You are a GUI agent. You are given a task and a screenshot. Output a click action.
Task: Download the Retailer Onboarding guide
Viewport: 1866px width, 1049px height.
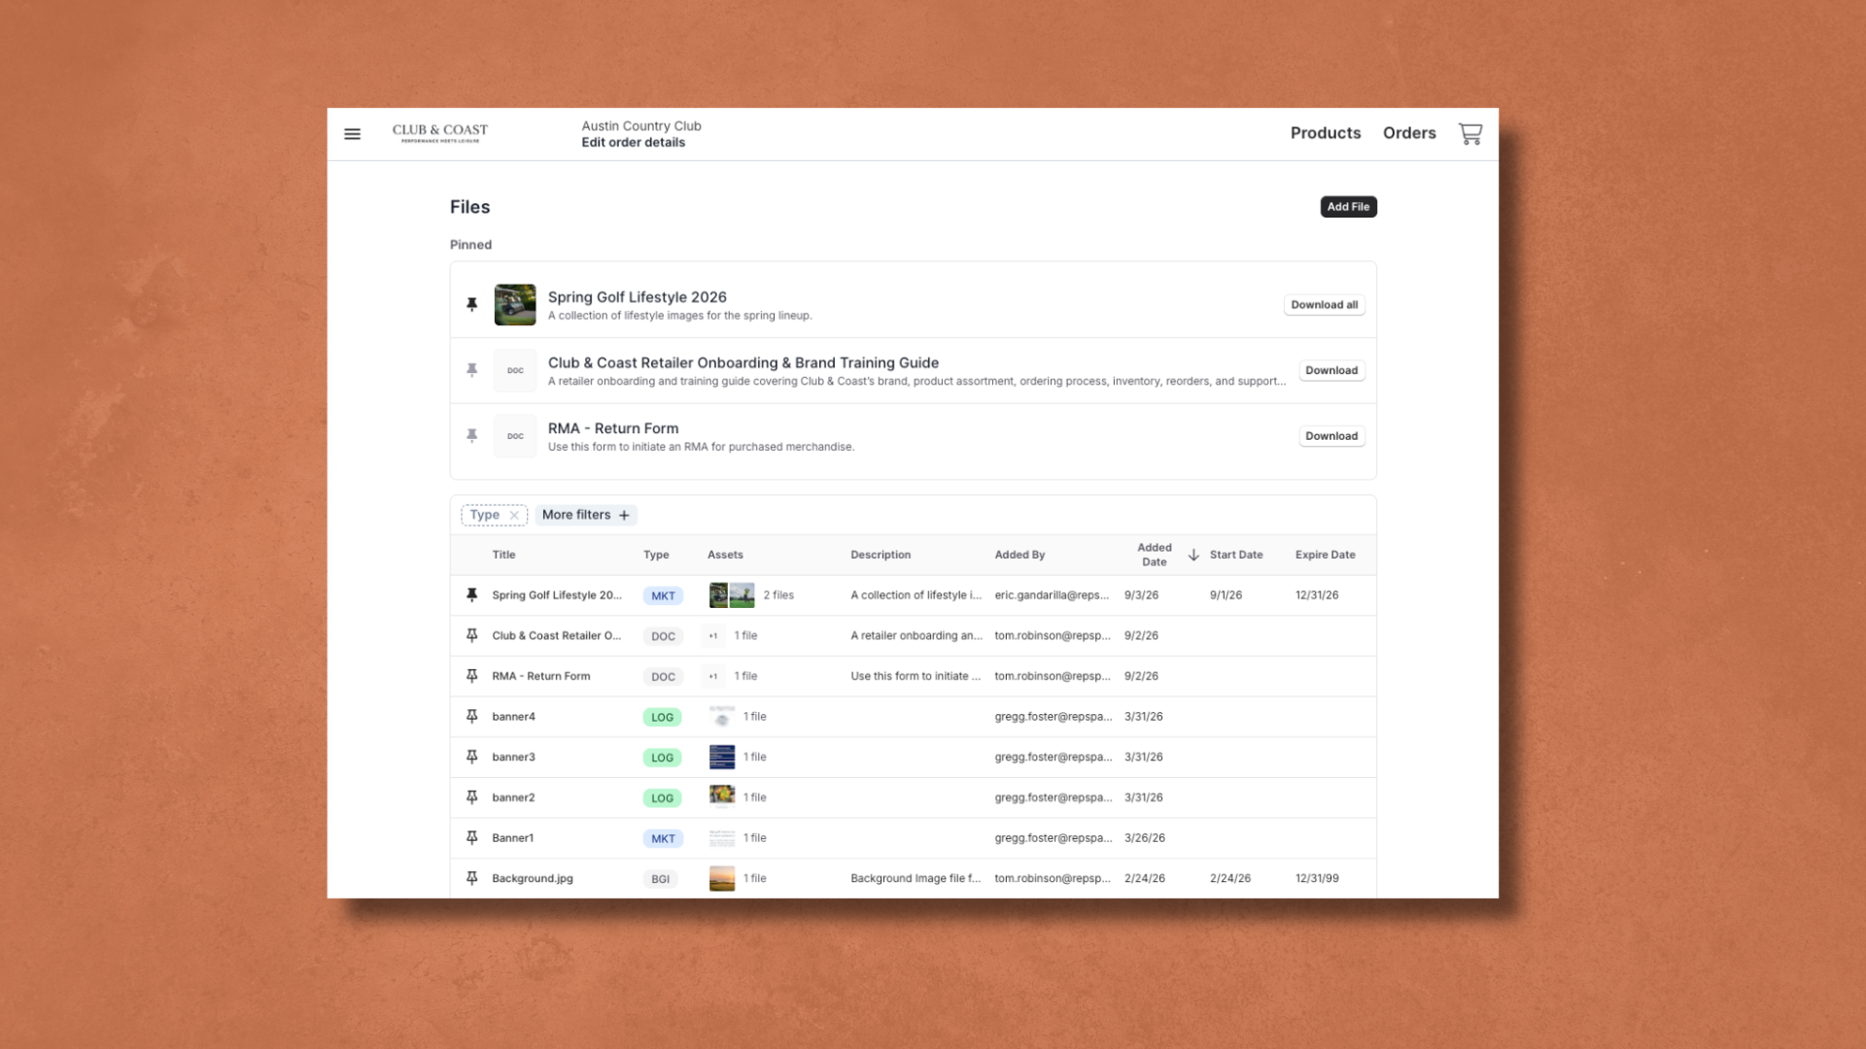[1331, 370]
